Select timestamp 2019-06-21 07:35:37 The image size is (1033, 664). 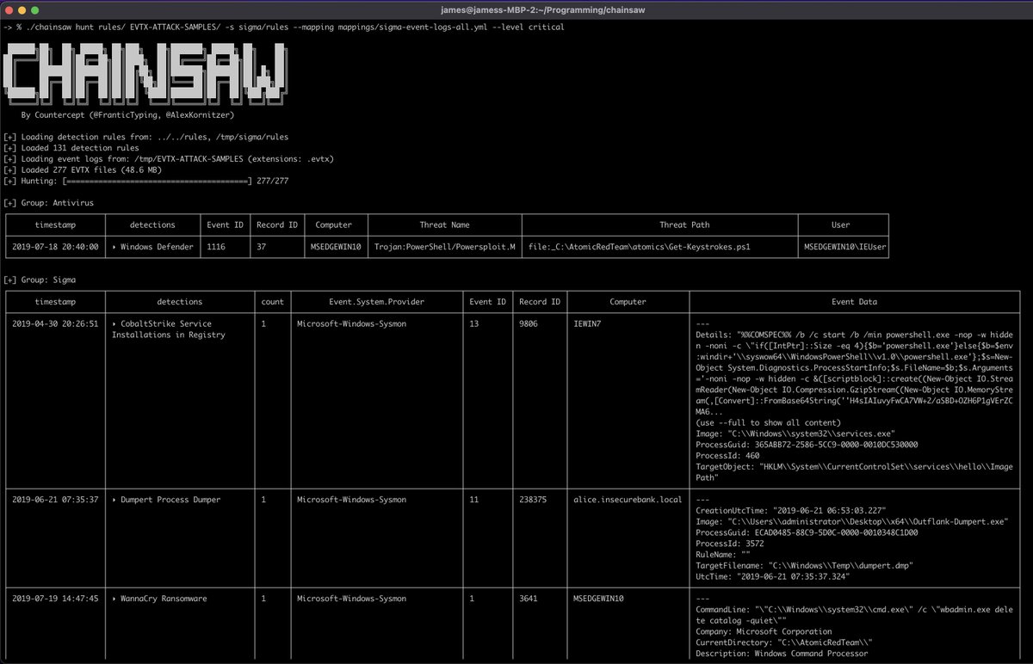click(x=55, y=500)
